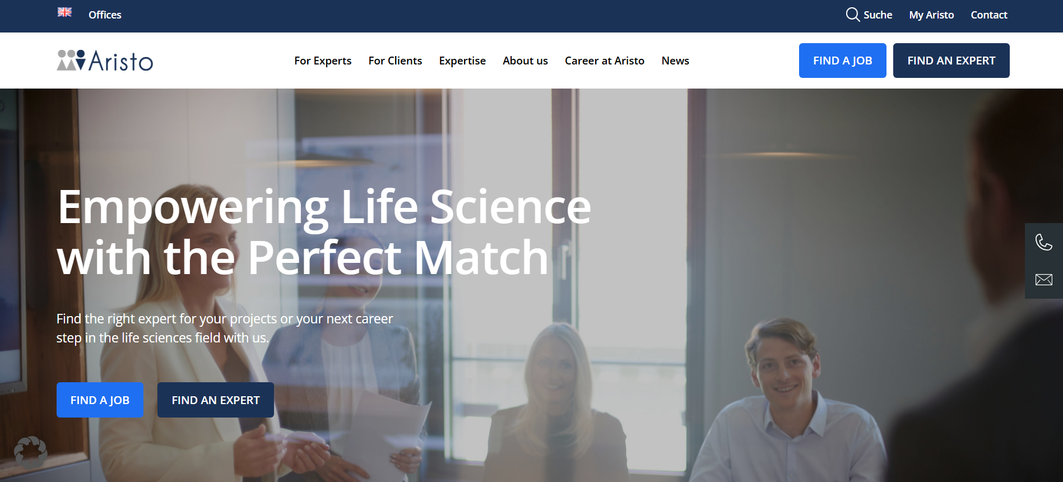Open My Aristo account link

point(931,15)
